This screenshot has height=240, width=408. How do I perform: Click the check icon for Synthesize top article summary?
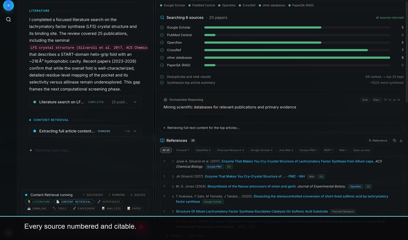coord(162,83)
